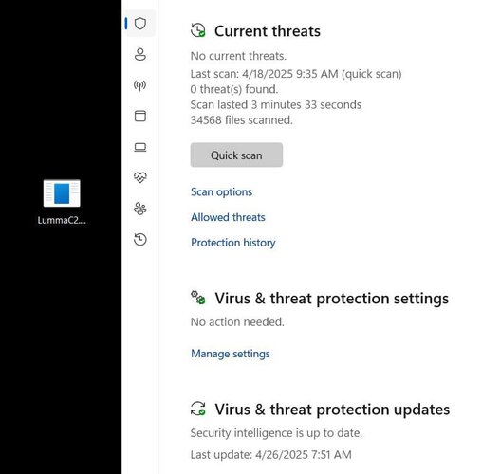The width and height of the screenshot is (482, 474).
Task: Start a Quick scan
Action: tap(236, 155)
